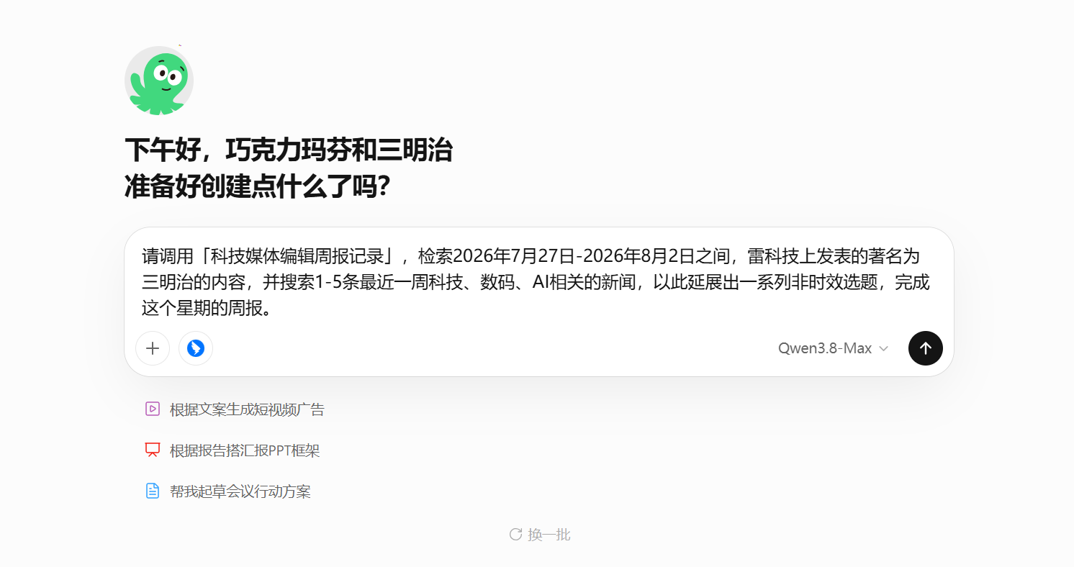This screenshot has height=567, width=1074.
Task: Choose suggestion 帮我起草会议行动方案
Action: point(240,491)
